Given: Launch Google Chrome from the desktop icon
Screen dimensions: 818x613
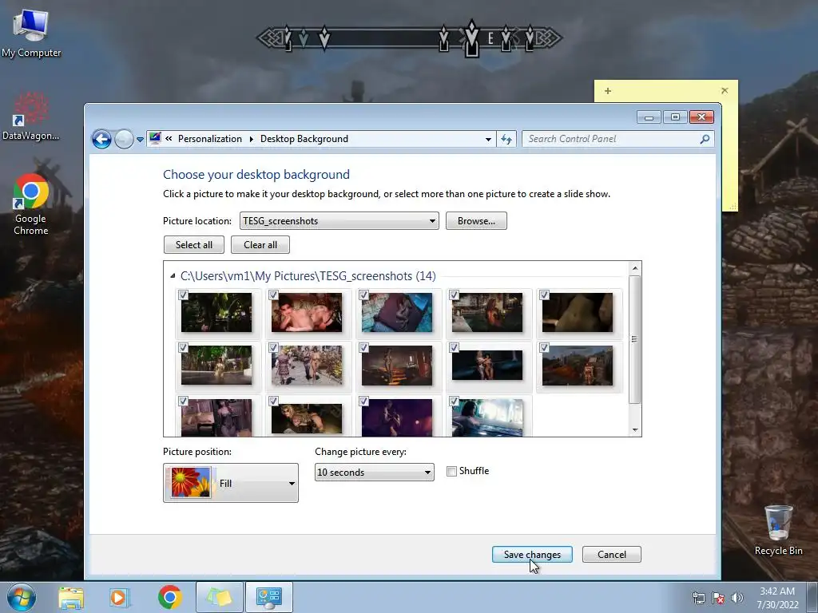Looking at the screenshot, I should pyautogui.click(x=31, y=205).
